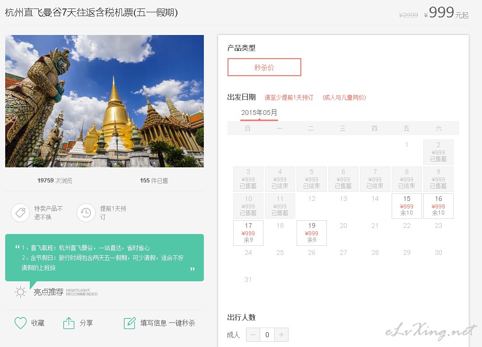
Task: Click the share upload icon
Action: (69, 323)
